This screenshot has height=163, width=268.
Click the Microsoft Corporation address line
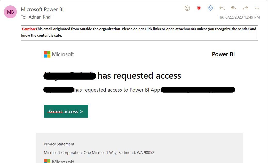pos(99,153)
